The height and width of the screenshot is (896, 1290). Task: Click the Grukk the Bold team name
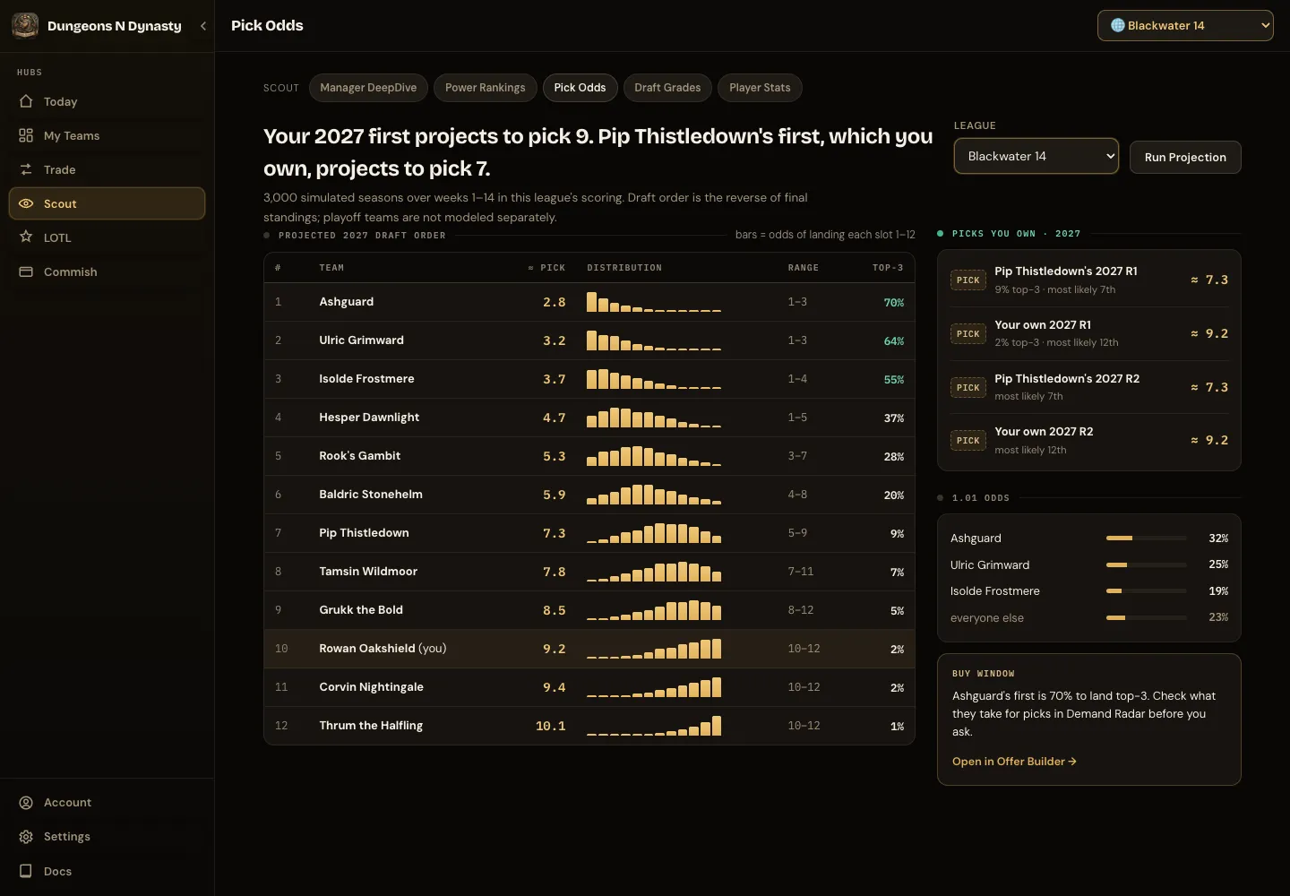click(x=361, y=610)
